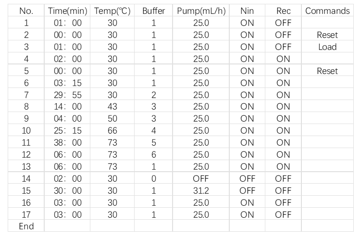Select the Time(min) column header

(x=67, y=11)
